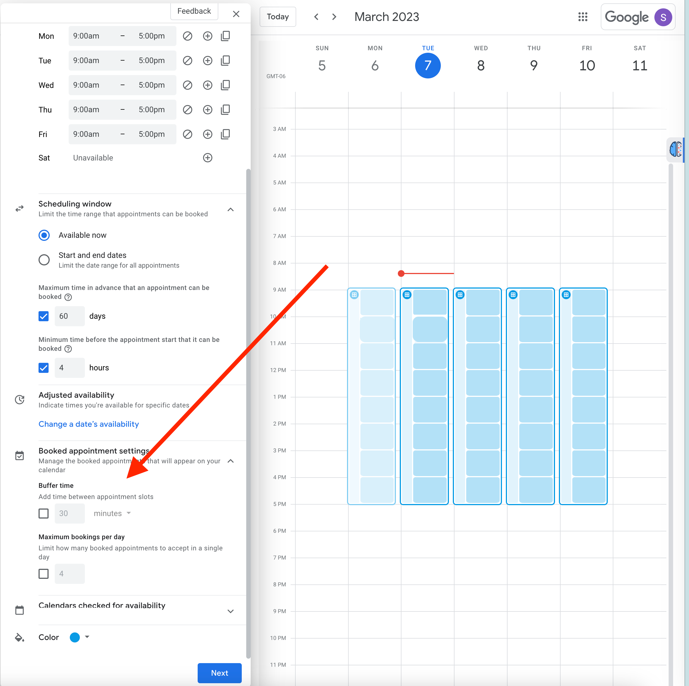Click the Google apps grid icon

click(x=581, y=17)
